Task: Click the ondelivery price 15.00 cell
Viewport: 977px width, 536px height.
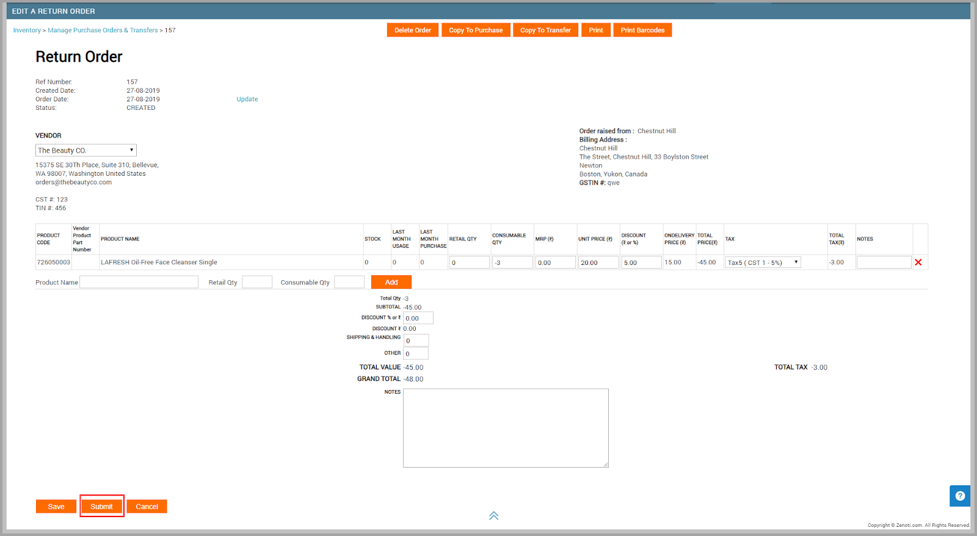Action: 673,263
